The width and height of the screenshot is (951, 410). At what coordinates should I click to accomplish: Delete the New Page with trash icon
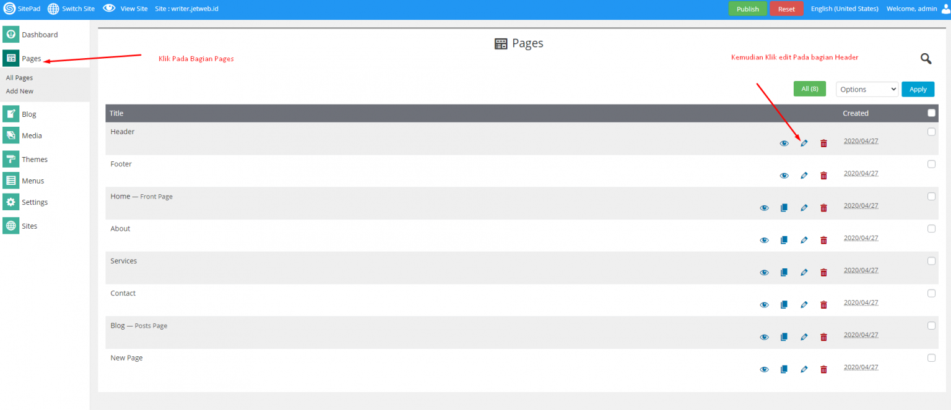pyautogui.click(x=823, y=369)
